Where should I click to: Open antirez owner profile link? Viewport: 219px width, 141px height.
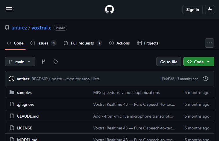(19, 28)
